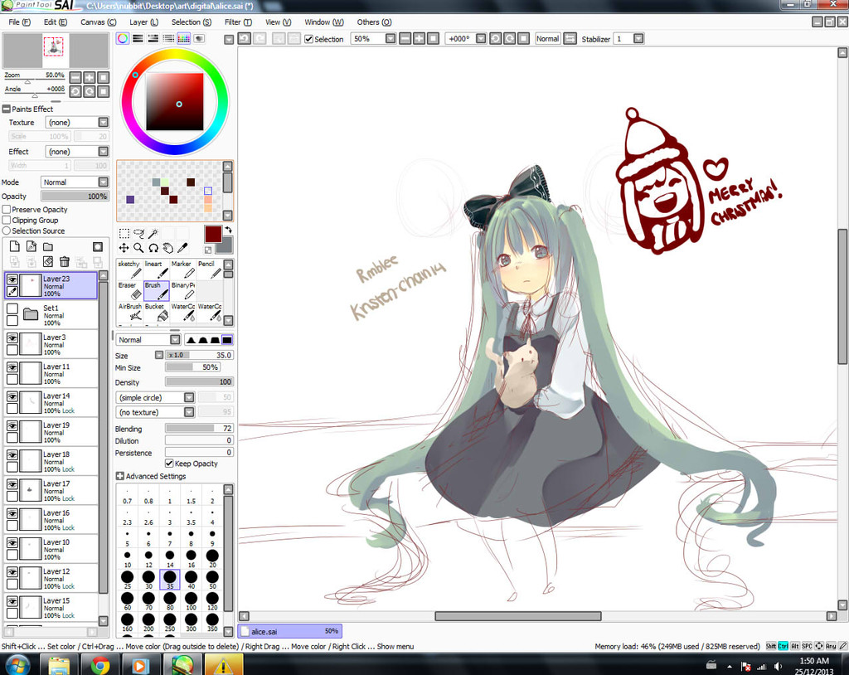
Task: Open the Filter menu
Action: point(238,22)
